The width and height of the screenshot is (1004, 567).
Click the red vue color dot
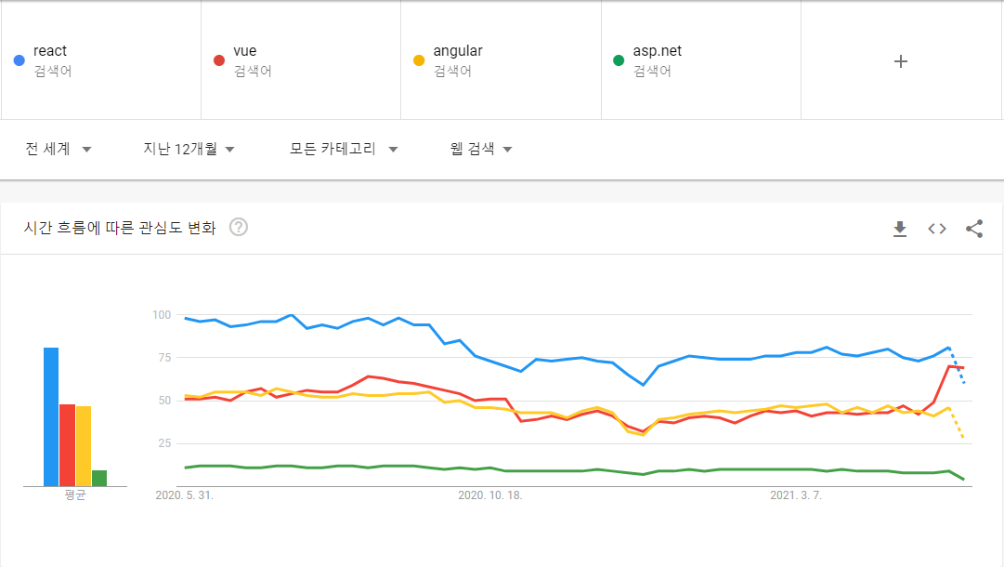pos(219,60)
